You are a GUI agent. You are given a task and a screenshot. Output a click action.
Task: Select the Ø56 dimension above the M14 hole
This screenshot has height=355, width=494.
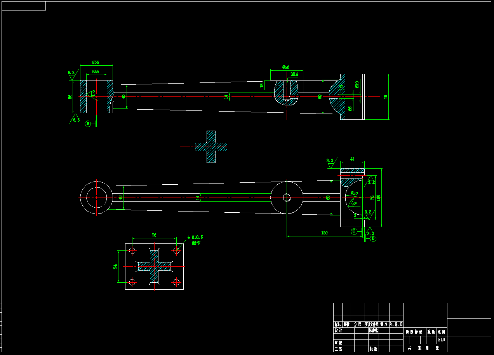point(285,67)
